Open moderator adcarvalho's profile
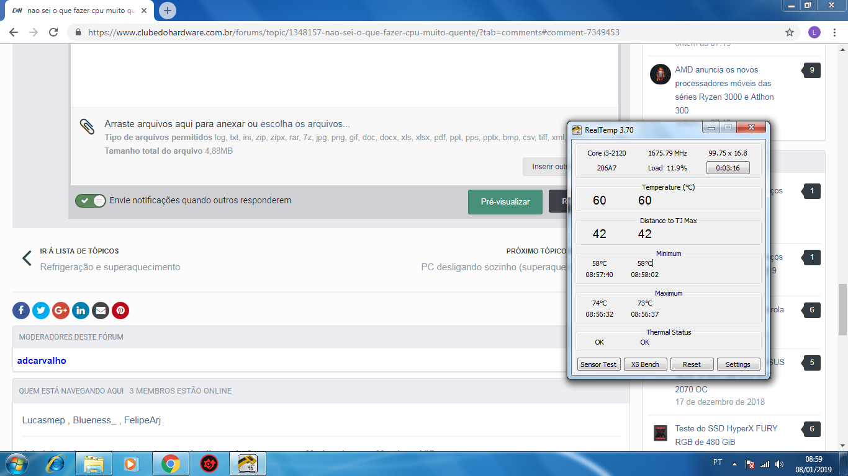The image size is (848, 476). coord(42,360)
